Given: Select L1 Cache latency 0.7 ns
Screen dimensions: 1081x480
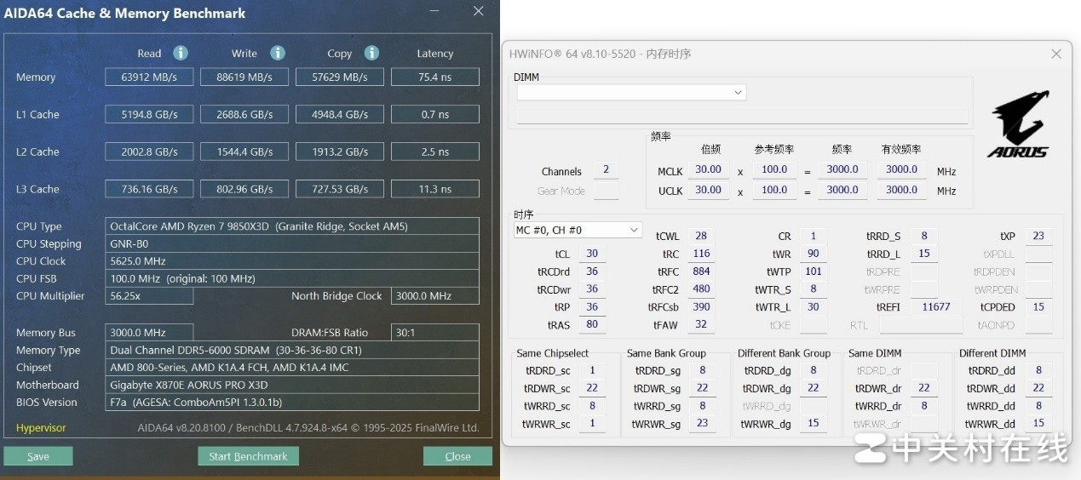Looking at the screenshot, I should tap(435, 114).
